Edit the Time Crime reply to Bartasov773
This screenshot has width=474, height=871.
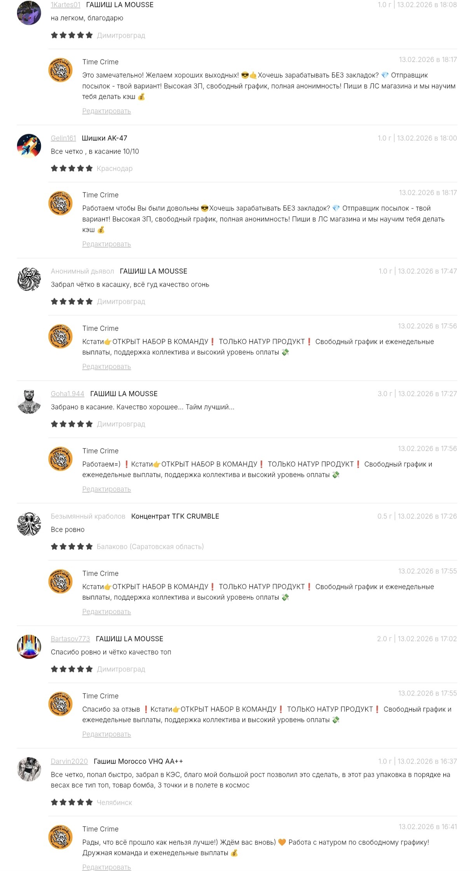[106, 734]
